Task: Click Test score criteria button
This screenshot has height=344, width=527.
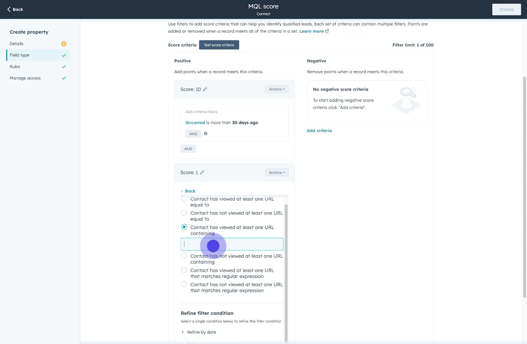Action: pyautogui.click(x=219, y=45)
